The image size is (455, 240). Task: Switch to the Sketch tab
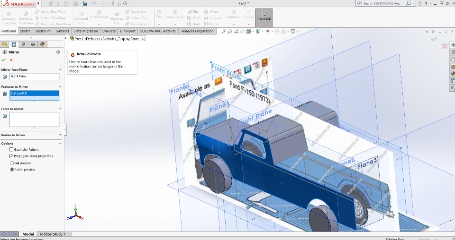pyautogui.click(x=25, y=31)
